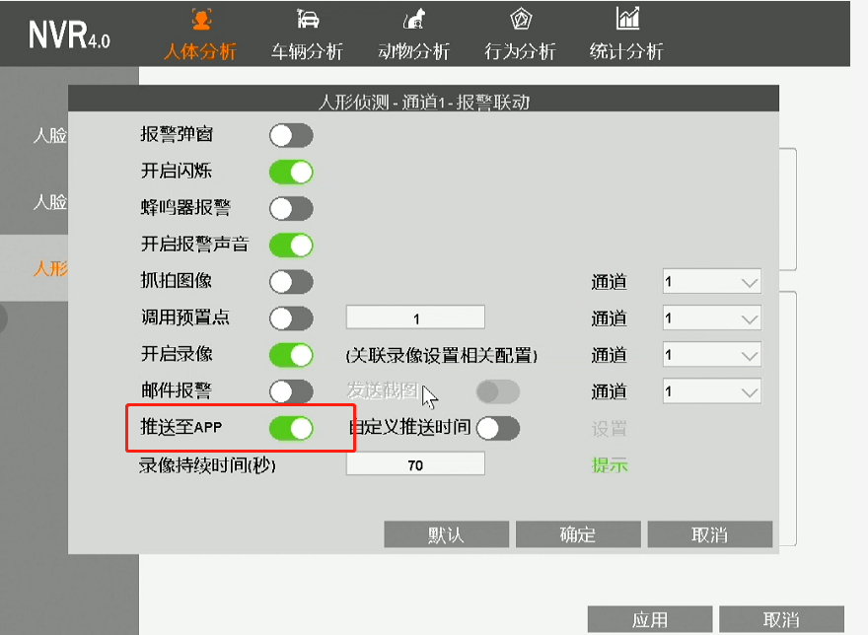Turn off the 开启闪烁 switch

[x=291, y=172]
